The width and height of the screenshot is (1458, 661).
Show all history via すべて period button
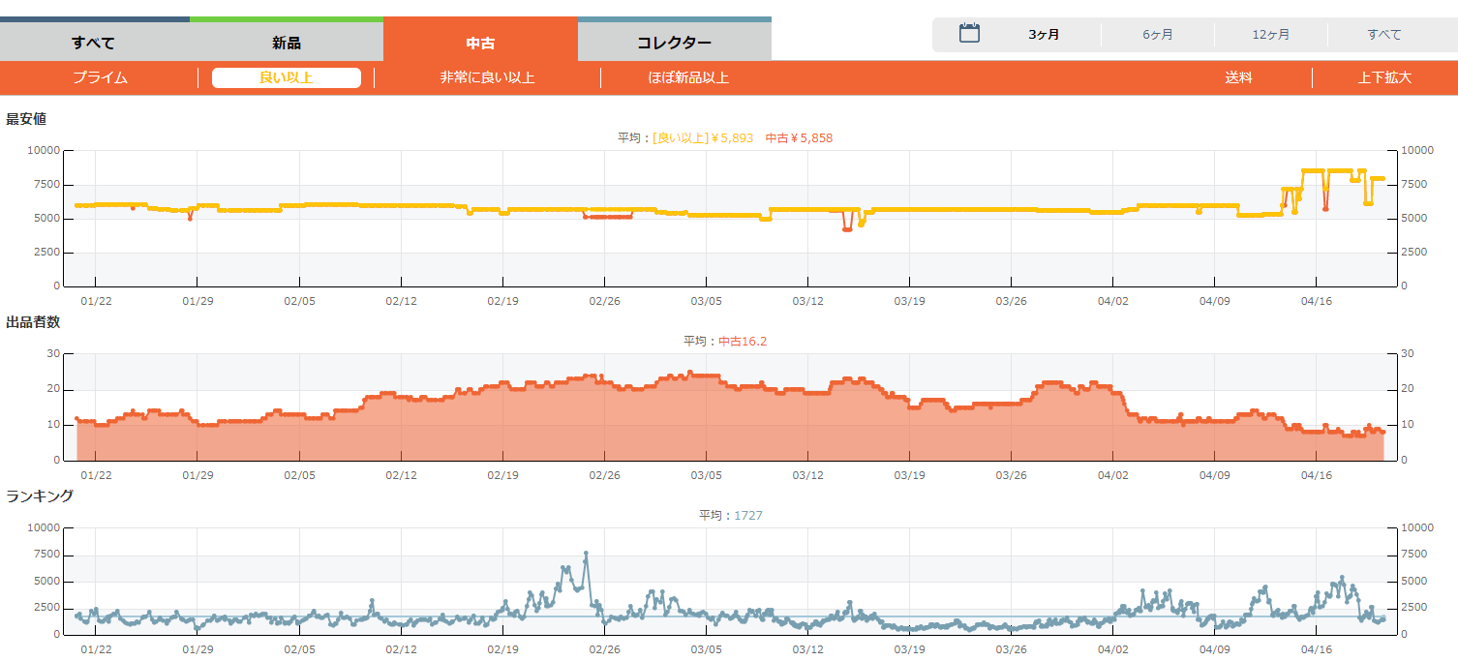(x=1383, y=35)
